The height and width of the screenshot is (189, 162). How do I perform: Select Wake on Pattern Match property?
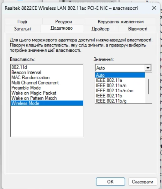coord(47,98)
